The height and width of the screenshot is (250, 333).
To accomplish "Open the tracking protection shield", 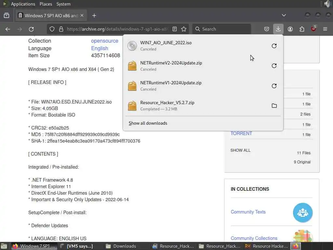I will (x=52, y=29).
